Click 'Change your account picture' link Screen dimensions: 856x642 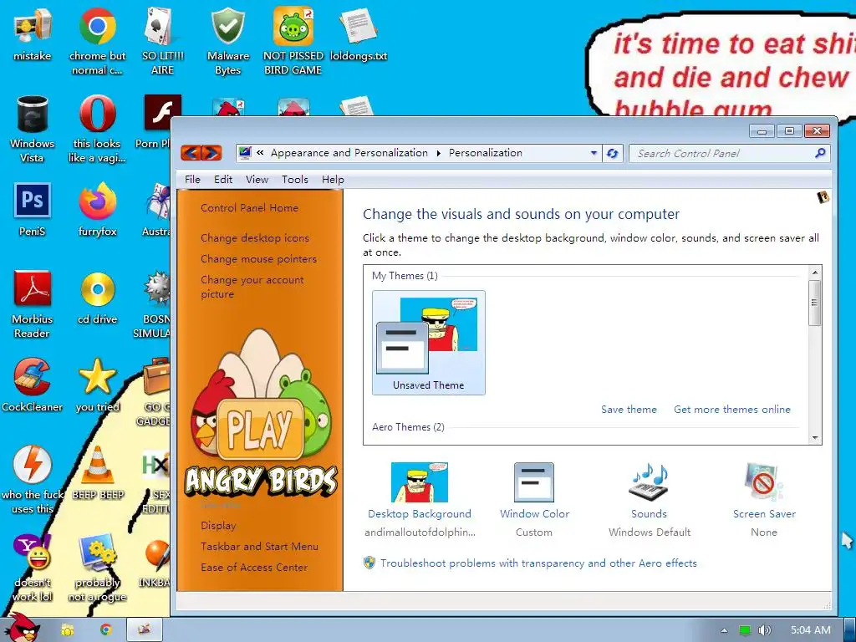(x=252, y=287)
